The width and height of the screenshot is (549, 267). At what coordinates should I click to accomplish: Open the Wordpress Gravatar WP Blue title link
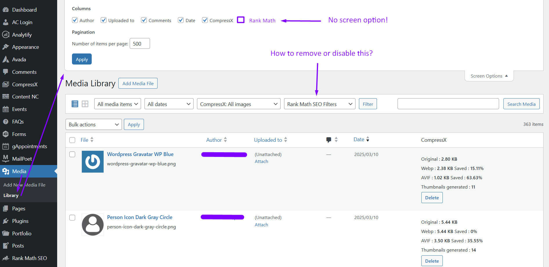point(140,154)
